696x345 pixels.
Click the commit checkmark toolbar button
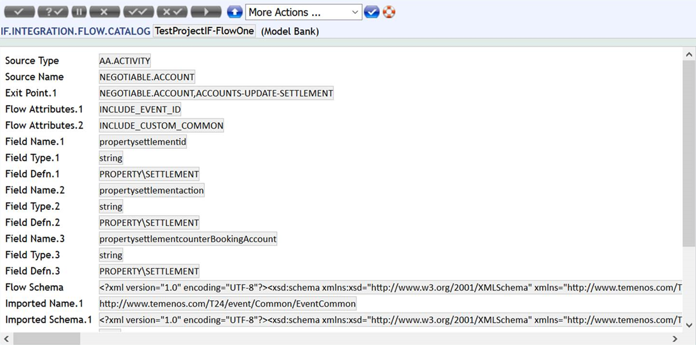click(19, 12)
